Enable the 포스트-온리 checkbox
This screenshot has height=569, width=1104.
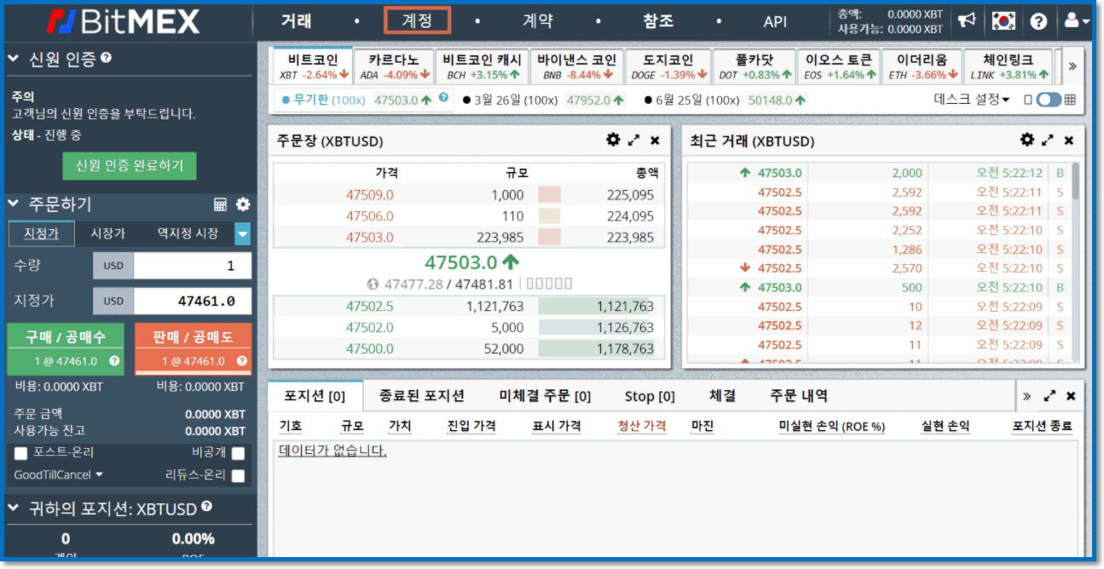coord(21,453)
